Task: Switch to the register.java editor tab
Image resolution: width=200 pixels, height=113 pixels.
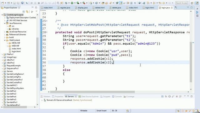Action: click(x=64, y=8)
